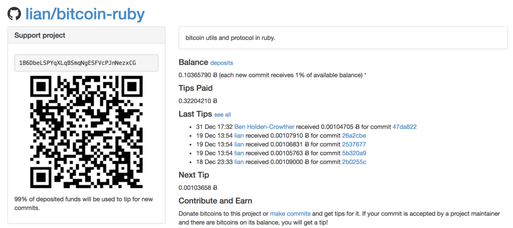Click the Next Tip heading
The height and width of the screenshot is (228, 513).
point(194,175)
